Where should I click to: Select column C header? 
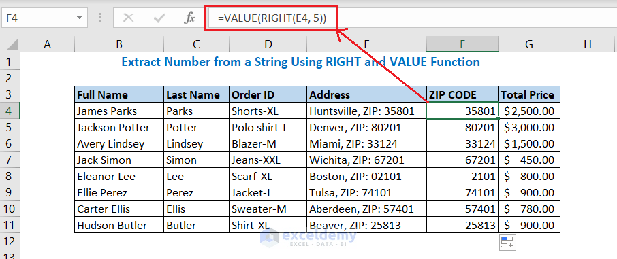click(196, 44)
